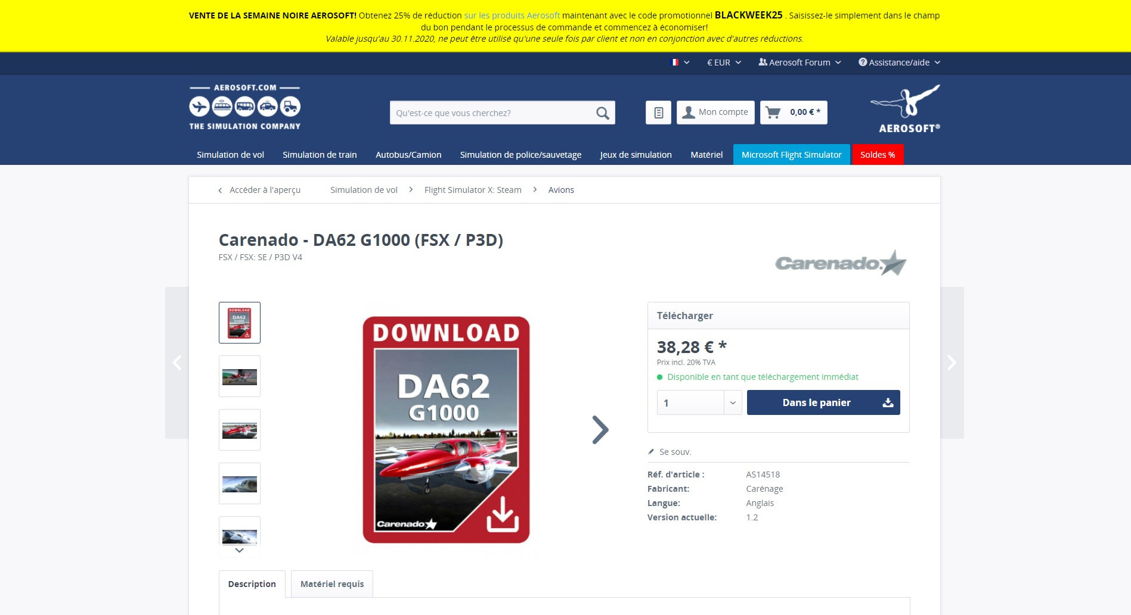Click the Se souv. pencil link
The image size is (1131, 615).
[670, 452]
